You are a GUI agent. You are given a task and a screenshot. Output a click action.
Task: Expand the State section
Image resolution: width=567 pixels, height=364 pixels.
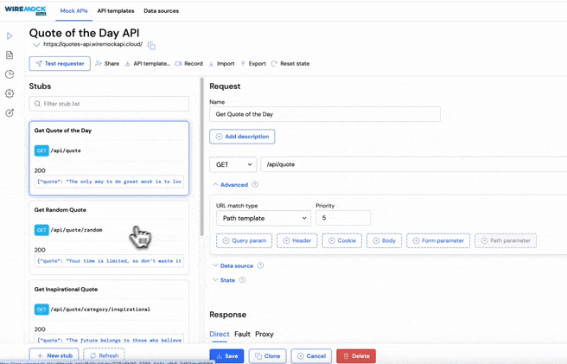coord(224,280)
